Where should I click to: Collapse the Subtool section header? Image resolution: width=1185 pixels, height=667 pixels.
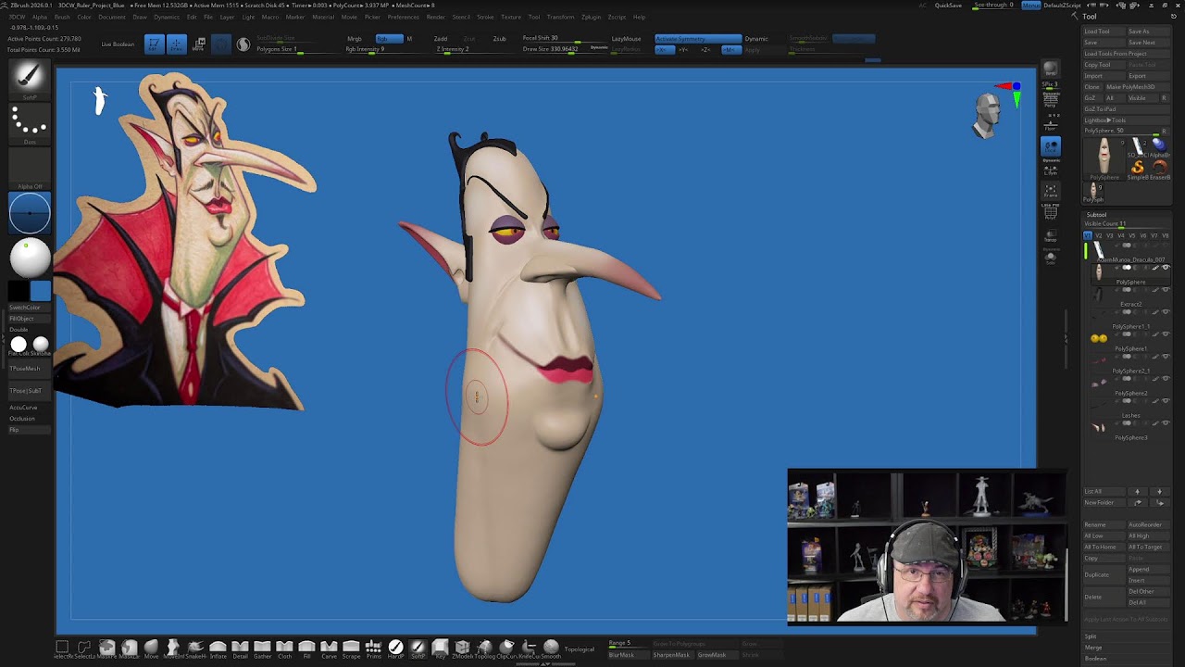click(x=1096, y=215)
